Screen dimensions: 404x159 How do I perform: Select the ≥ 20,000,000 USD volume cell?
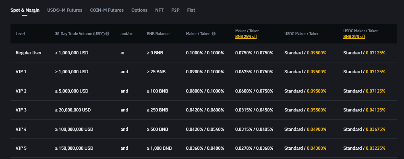coord(73,110)
